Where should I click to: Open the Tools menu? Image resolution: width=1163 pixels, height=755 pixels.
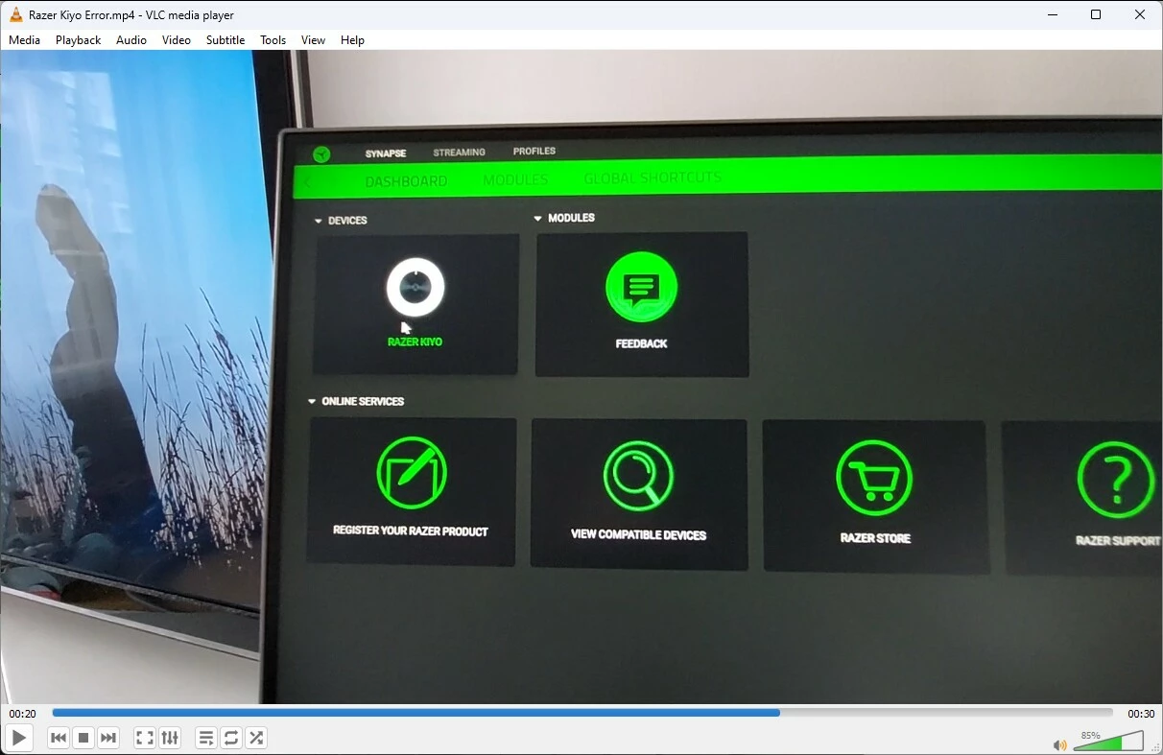coord(273,40)
